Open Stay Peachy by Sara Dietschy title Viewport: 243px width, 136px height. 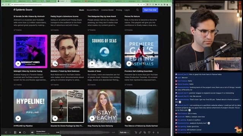[x=100, y=126]
